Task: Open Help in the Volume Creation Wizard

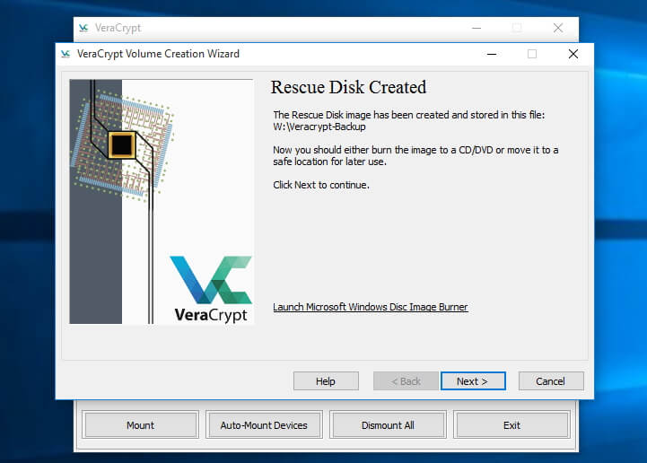Action: 326,380
